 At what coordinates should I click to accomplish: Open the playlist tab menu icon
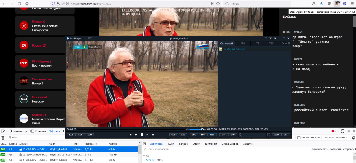point(289,44)
